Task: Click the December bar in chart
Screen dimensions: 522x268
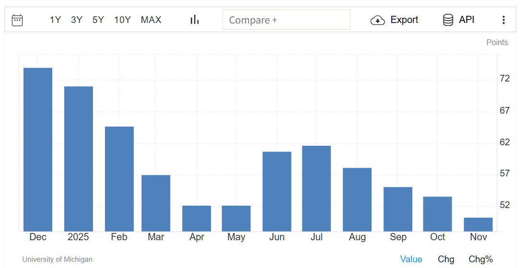Action: pos(38,150)
